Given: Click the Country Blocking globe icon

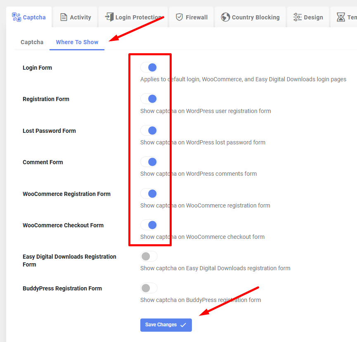Looking at the screenshot, I should 225,17.
